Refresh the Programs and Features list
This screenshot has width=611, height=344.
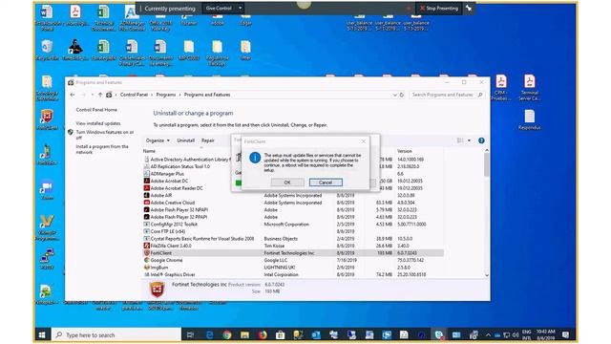pos(402,95)
